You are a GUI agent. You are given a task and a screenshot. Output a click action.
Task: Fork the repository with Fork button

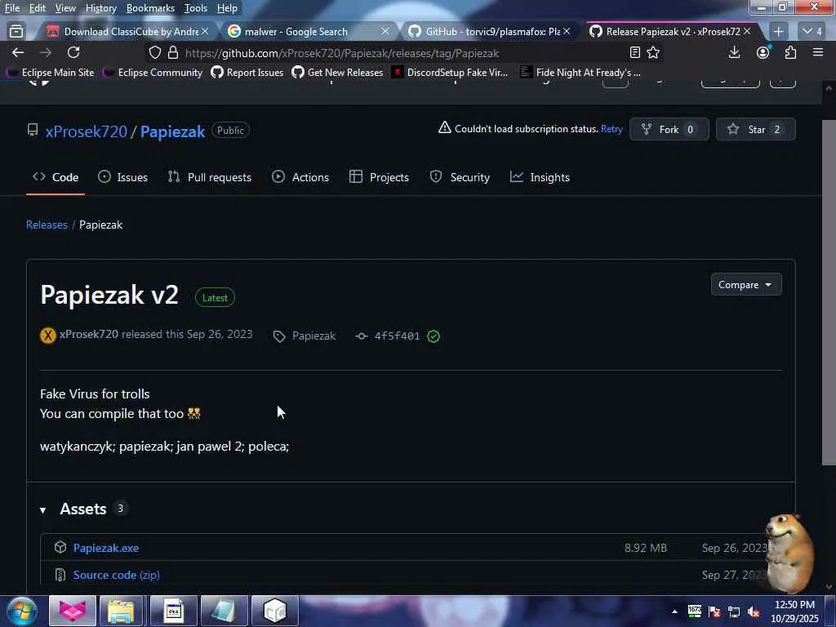pyautogui.click(x=669, y=130)
